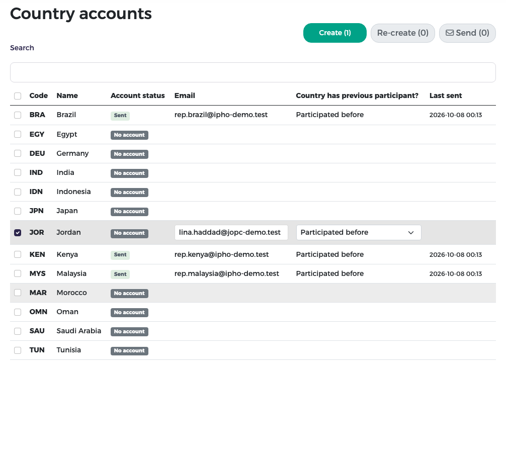Select the Egypt row checkbox
Image resolution: width=506 pixels, height=469 pixels.
18,134
